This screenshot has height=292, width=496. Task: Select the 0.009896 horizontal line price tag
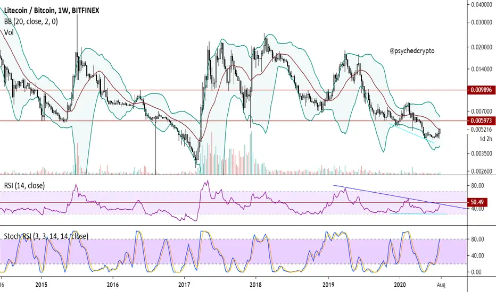point(481,90)
